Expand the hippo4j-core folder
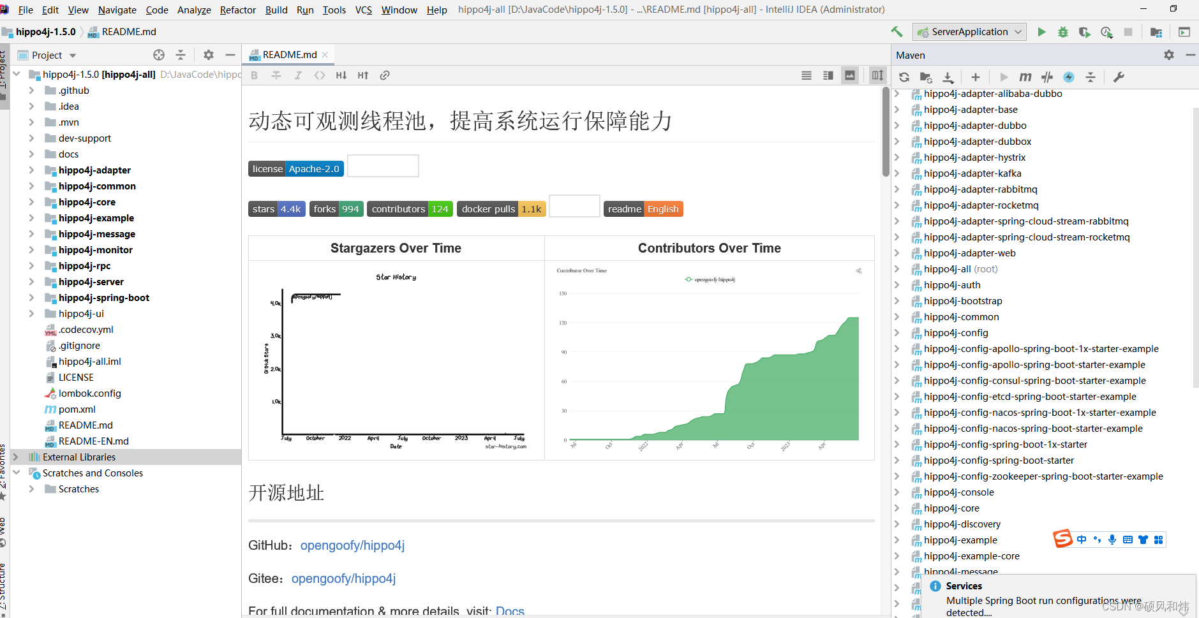Image resolution: width=1199 pixels, height=618 pixels. [31, 202]
